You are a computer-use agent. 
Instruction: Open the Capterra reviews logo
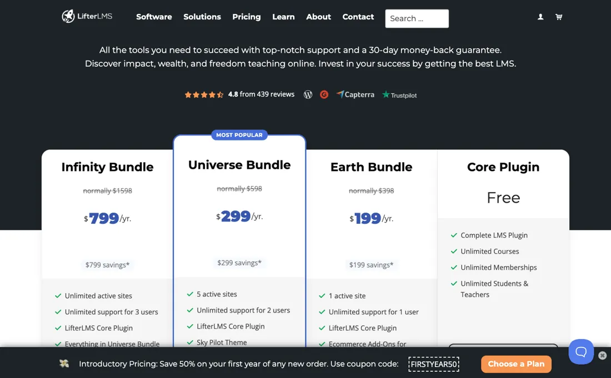355,94
